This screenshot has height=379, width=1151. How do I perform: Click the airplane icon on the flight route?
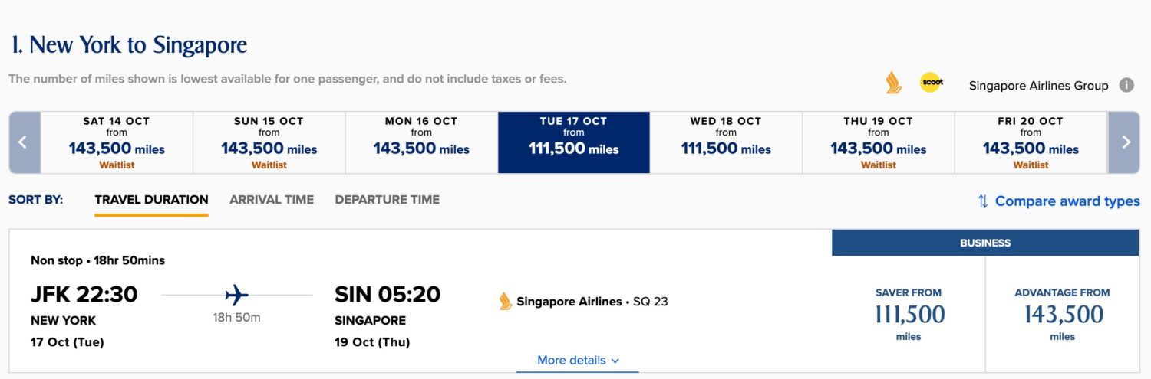[237, 294]
